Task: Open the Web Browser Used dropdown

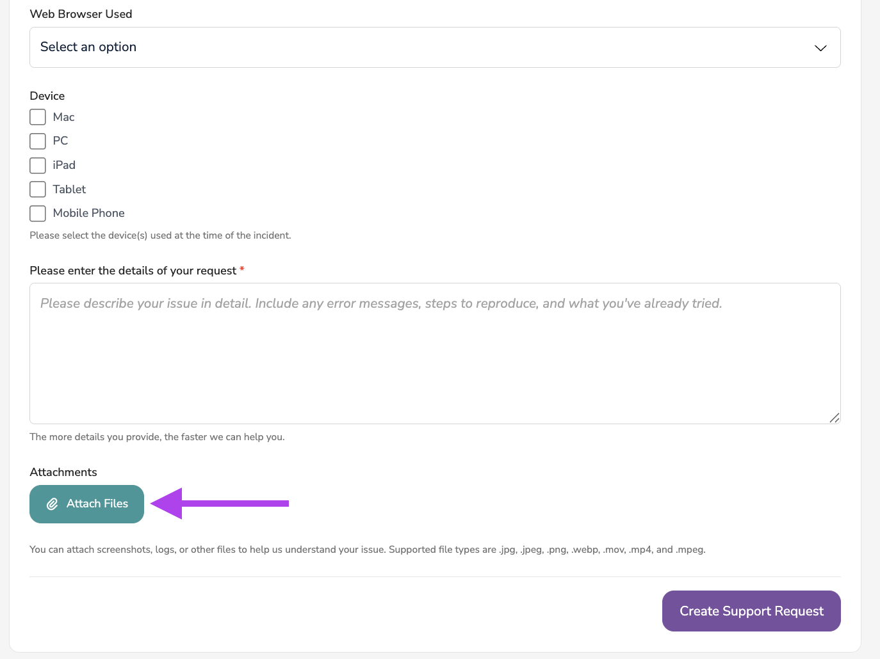Action: tap(435, 47)
